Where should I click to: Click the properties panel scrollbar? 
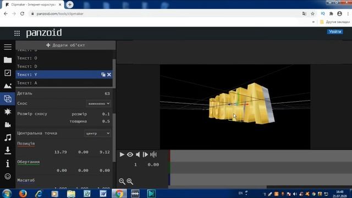click(x=114, y=137)
